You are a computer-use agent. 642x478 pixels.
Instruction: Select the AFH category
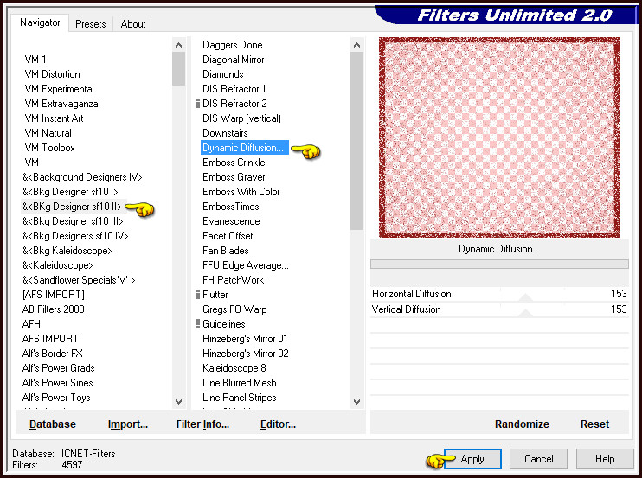[31, 324]
